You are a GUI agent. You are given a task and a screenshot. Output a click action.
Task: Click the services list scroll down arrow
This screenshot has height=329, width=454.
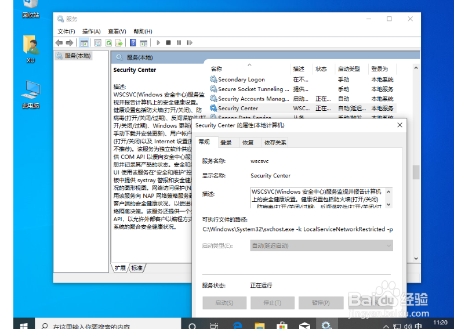pyautogui.click(x=416, y=259)
